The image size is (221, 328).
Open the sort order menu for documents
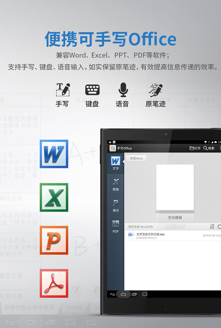(212, 227)
